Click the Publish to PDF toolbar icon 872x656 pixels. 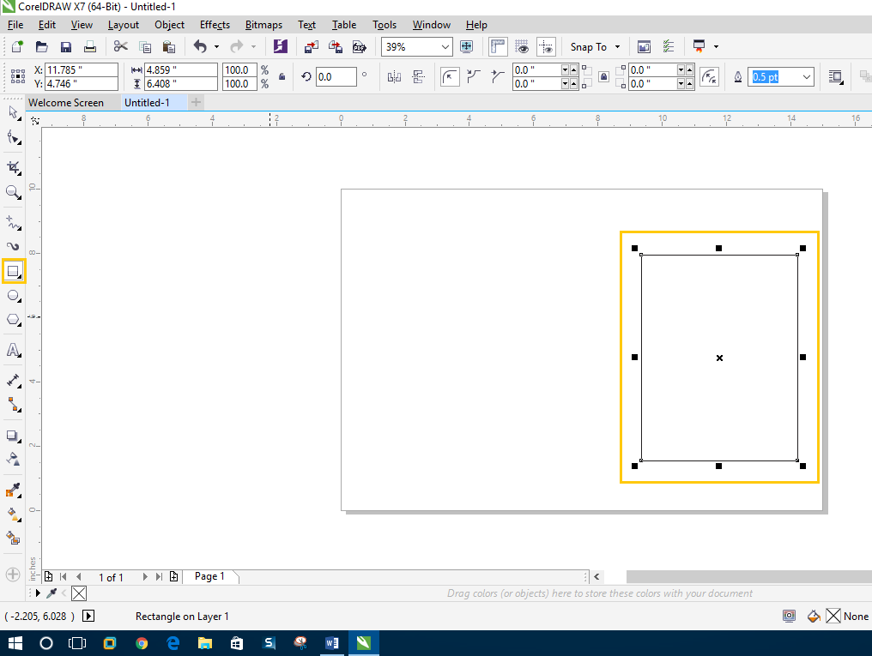[360, 46]
